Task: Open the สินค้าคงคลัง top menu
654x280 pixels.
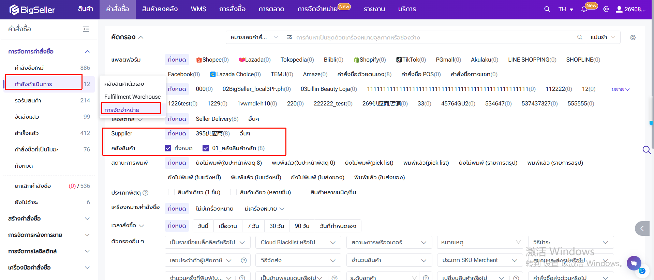Action: (x=160, y=9)
